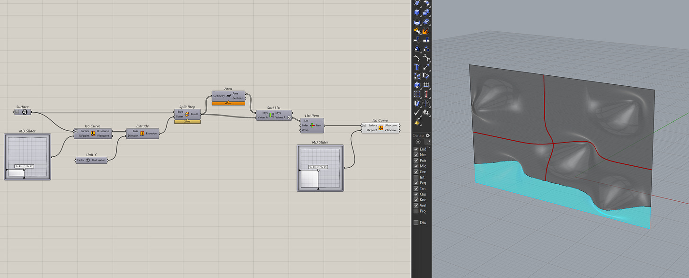Enable the Project osnap checkbox

[x=416, y=211]
